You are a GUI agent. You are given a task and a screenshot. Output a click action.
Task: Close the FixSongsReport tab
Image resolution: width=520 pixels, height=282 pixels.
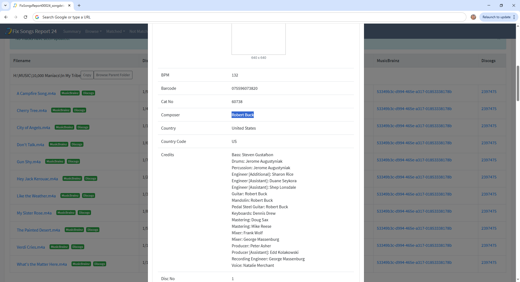point(69,5)
